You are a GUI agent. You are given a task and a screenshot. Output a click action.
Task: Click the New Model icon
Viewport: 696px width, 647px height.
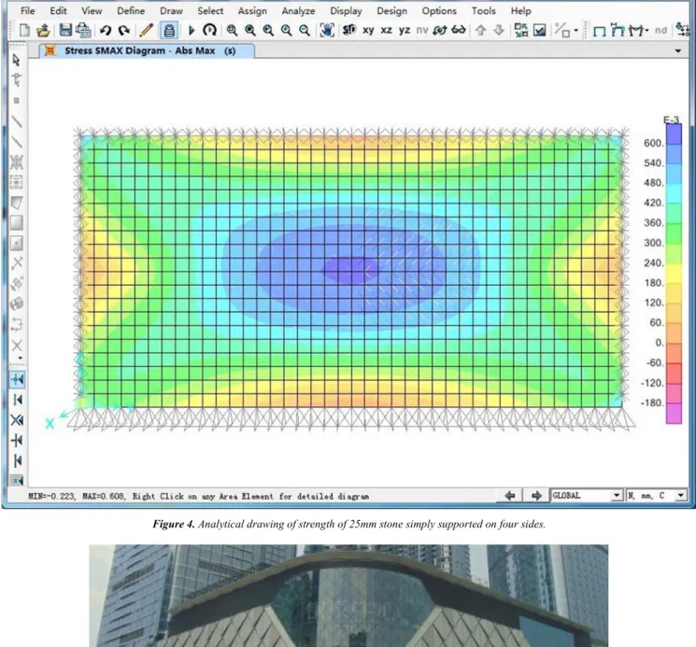point(25,30)
